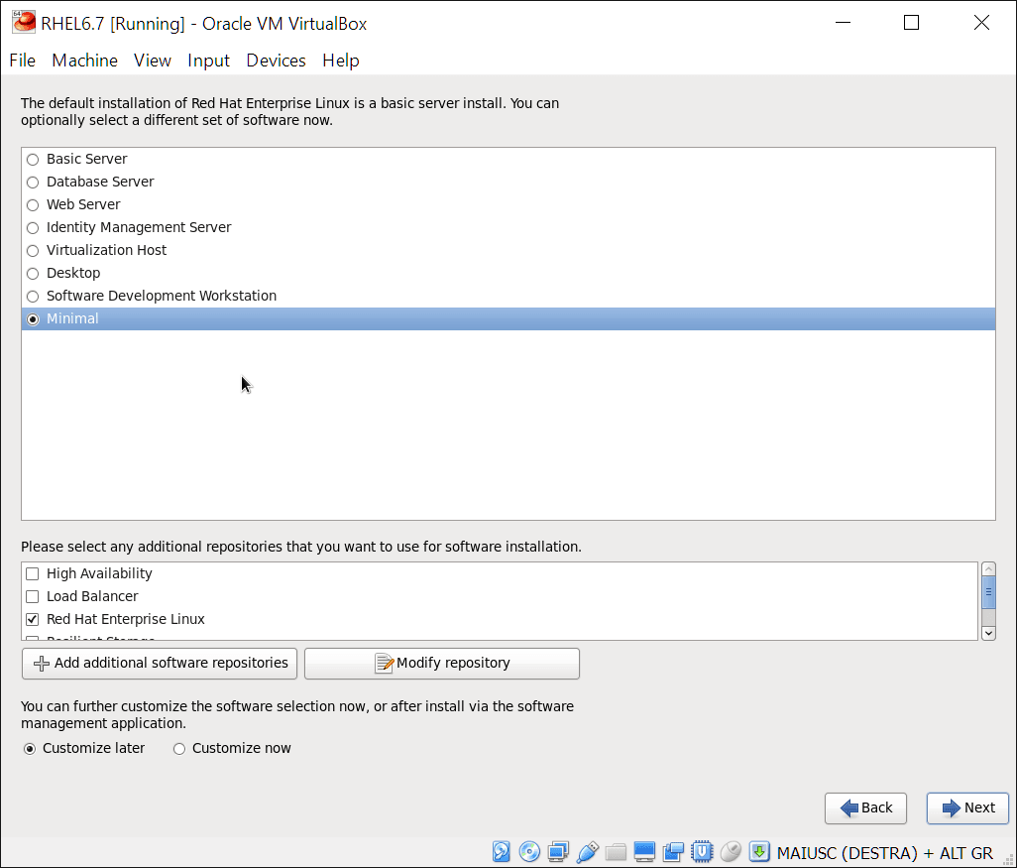
Task: Open the network adapters status icon
Action: [x=558, y=851]
